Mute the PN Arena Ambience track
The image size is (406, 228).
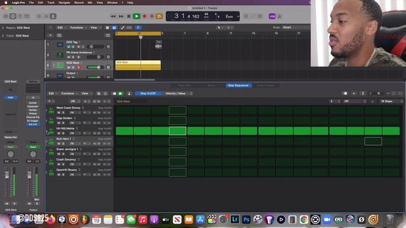(x=69, y=57)
